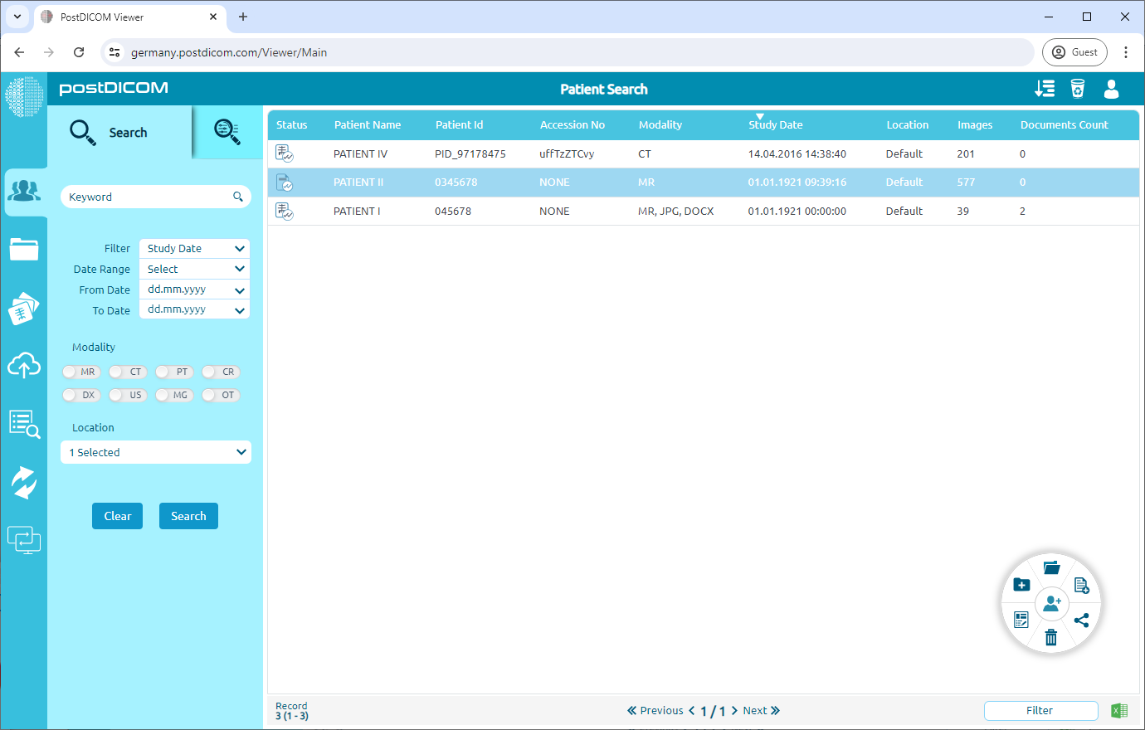Open the worklist search icon in sidebar
Image resolution: width=1145 pixels, height=730 pixels.
[x=25, y=423]
